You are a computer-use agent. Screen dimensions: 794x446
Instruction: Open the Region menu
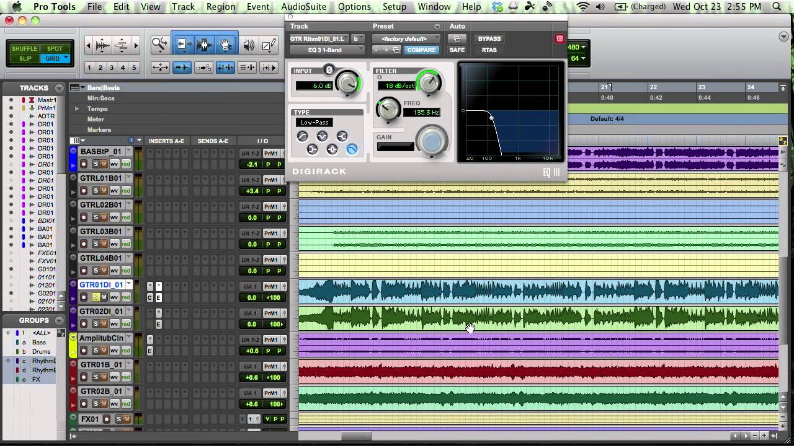[221, 7]
